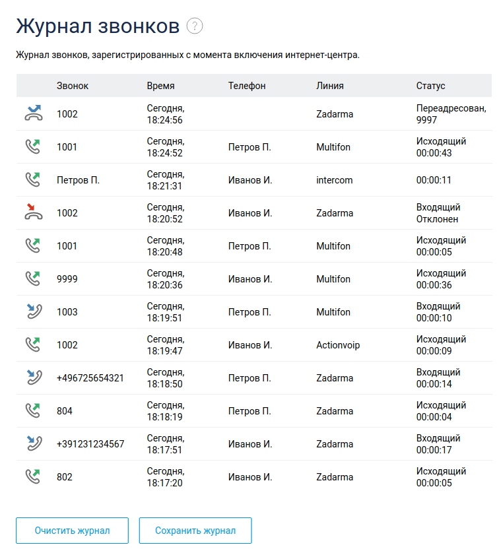Click the incoming call icon for +496725654321
The height and width of the screenshot is (553, 499).
pos(33,377)
